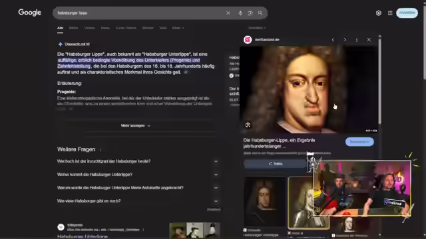Image resolution: width=426 pixels, height=239 pixels.
Task: Click the 'Erläuterung:' heading text
Action: pyautogui.click(x=69, y=83)
